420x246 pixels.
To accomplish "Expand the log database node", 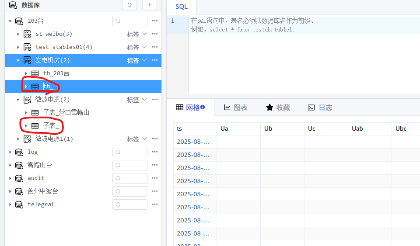I will click(x=10, y=152).
